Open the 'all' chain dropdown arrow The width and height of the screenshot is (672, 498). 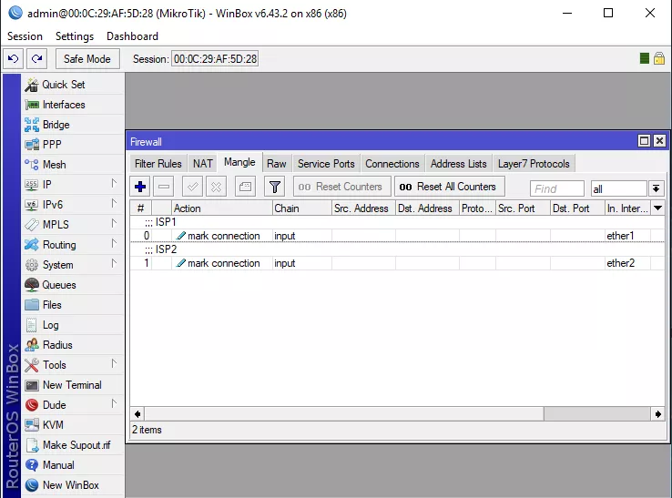tap(656, 188)
